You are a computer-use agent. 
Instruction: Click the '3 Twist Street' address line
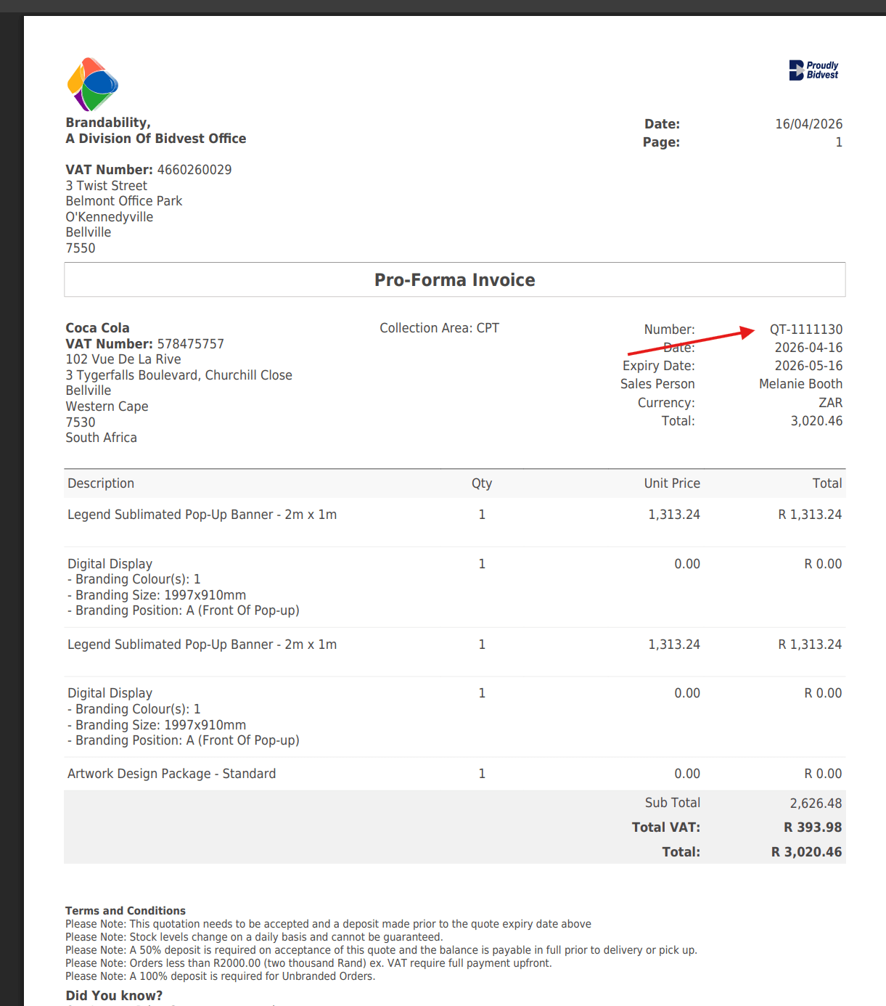point(107,186)
